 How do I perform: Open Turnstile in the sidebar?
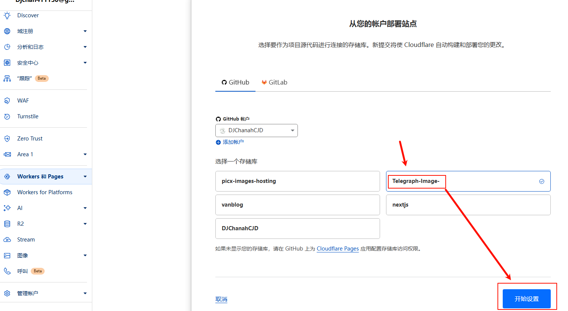coord(28,116)
